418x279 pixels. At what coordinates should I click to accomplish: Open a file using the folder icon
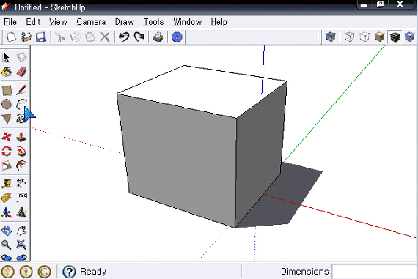(x=26, y=37)
